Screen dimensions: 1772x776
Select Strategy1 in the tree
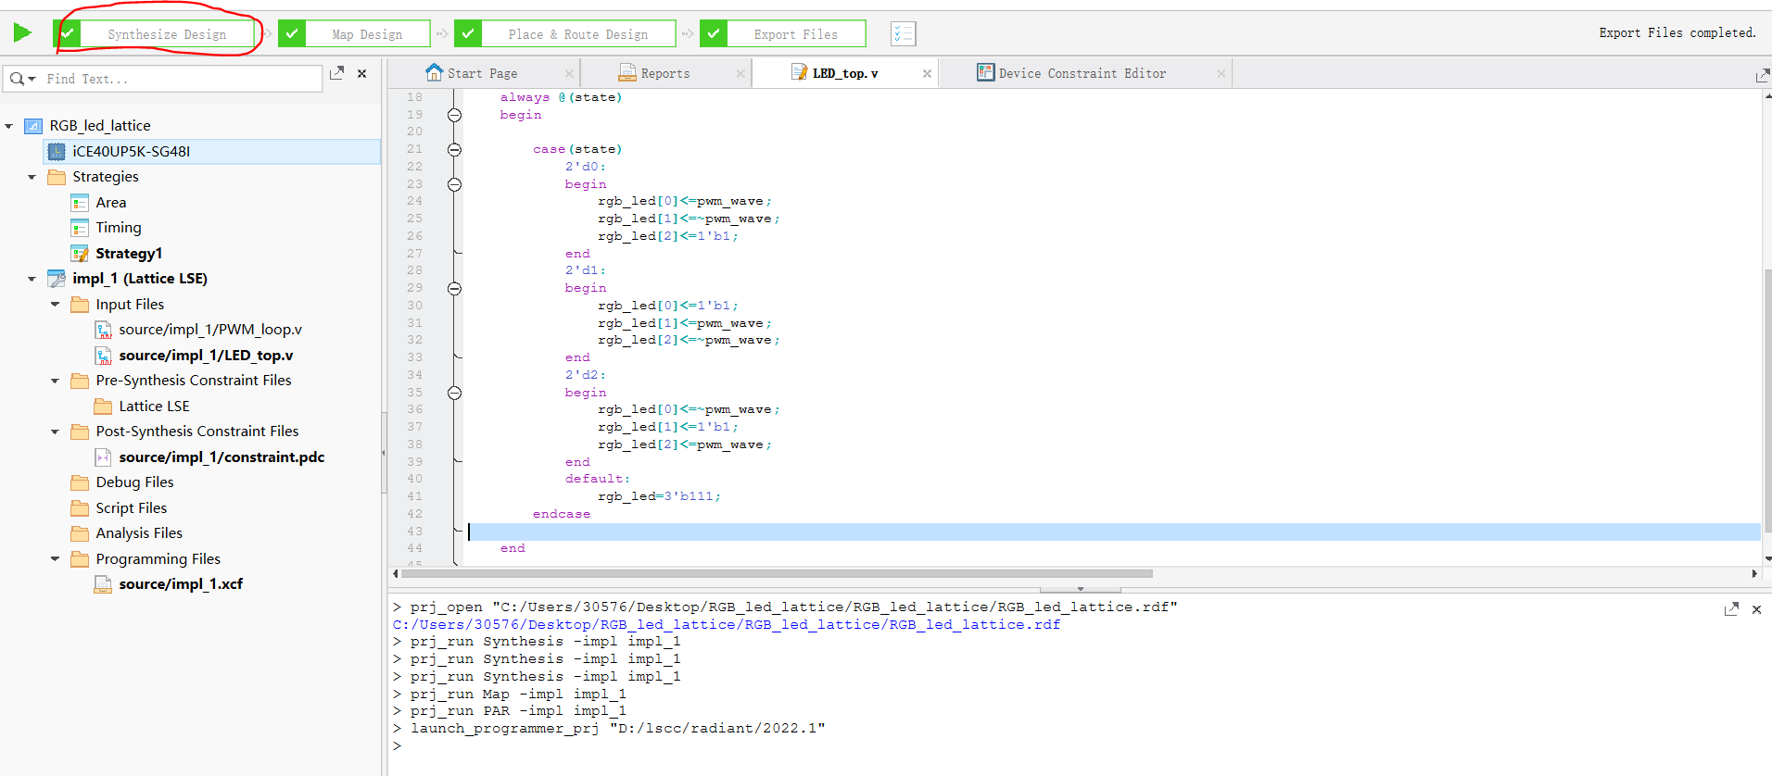pyautogui.click(x=129, y=254)
